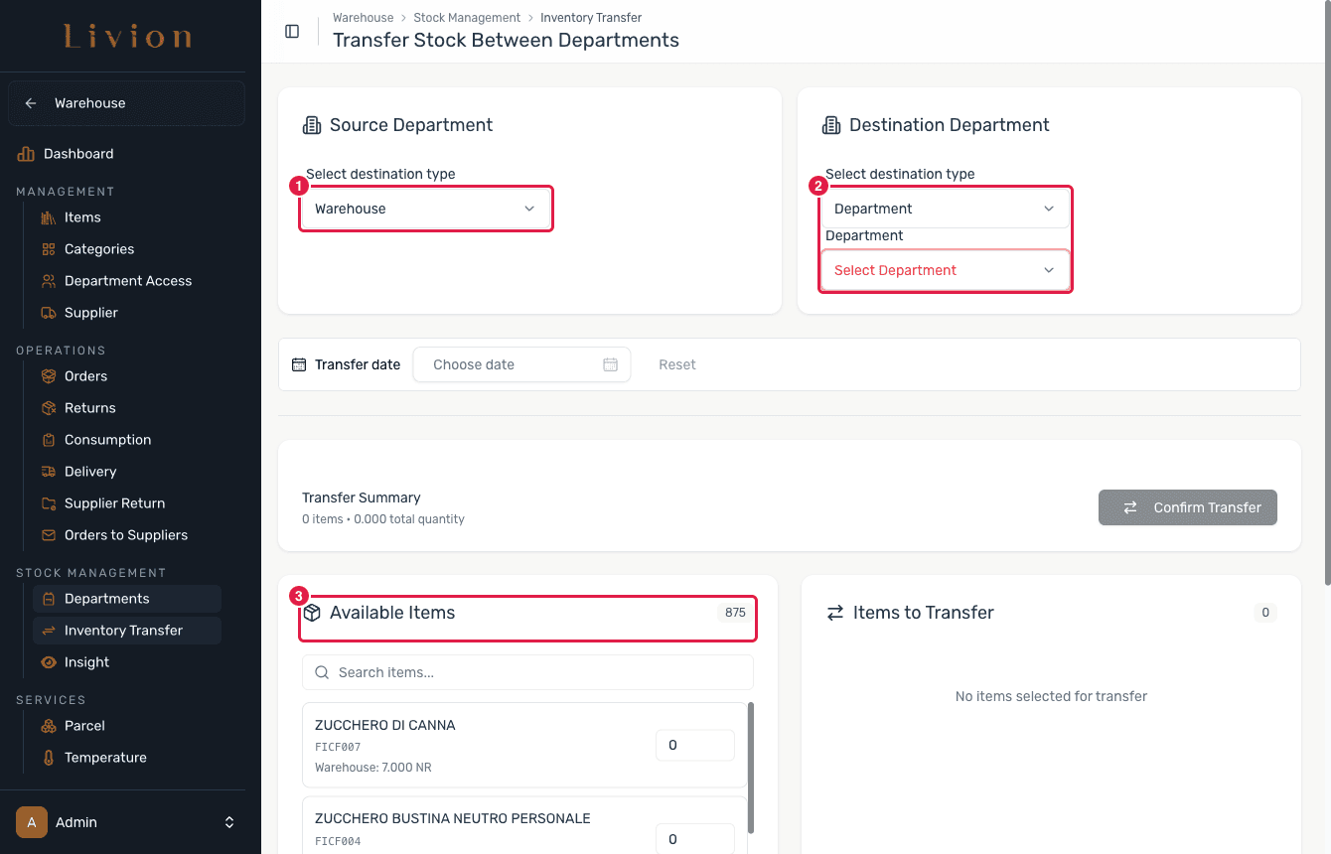Click the Returns package icon
The image size is (1331, 854).
coord(48,408)
